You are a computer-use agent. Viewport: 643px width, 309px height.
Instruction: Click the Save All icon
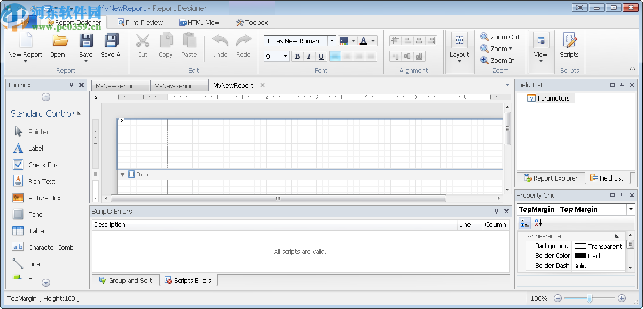(112, 41)
